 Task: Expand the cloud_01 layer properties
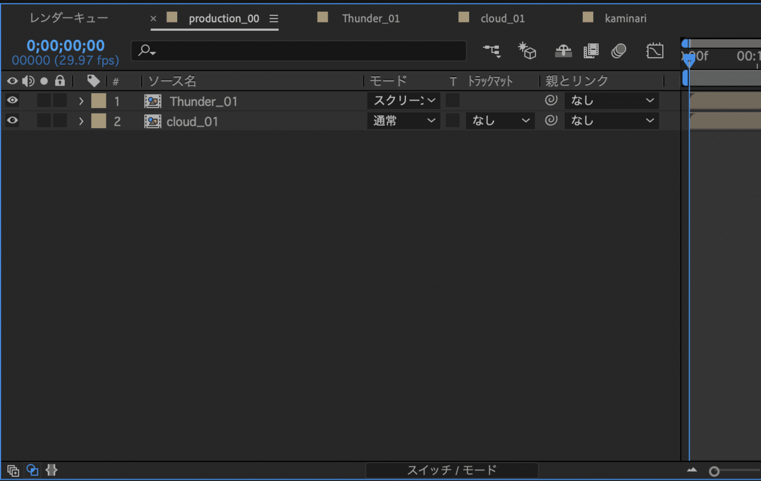point(81,121)
